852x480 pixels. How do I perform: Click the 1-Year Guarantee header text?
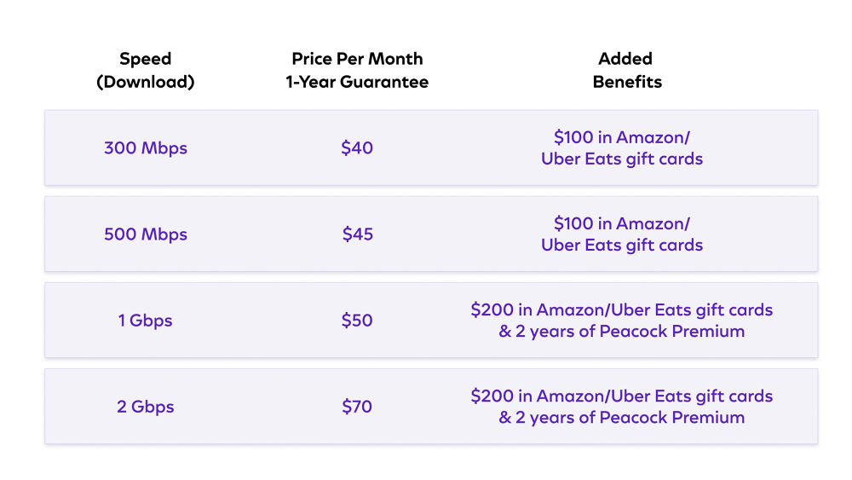[x=357, y=83]
